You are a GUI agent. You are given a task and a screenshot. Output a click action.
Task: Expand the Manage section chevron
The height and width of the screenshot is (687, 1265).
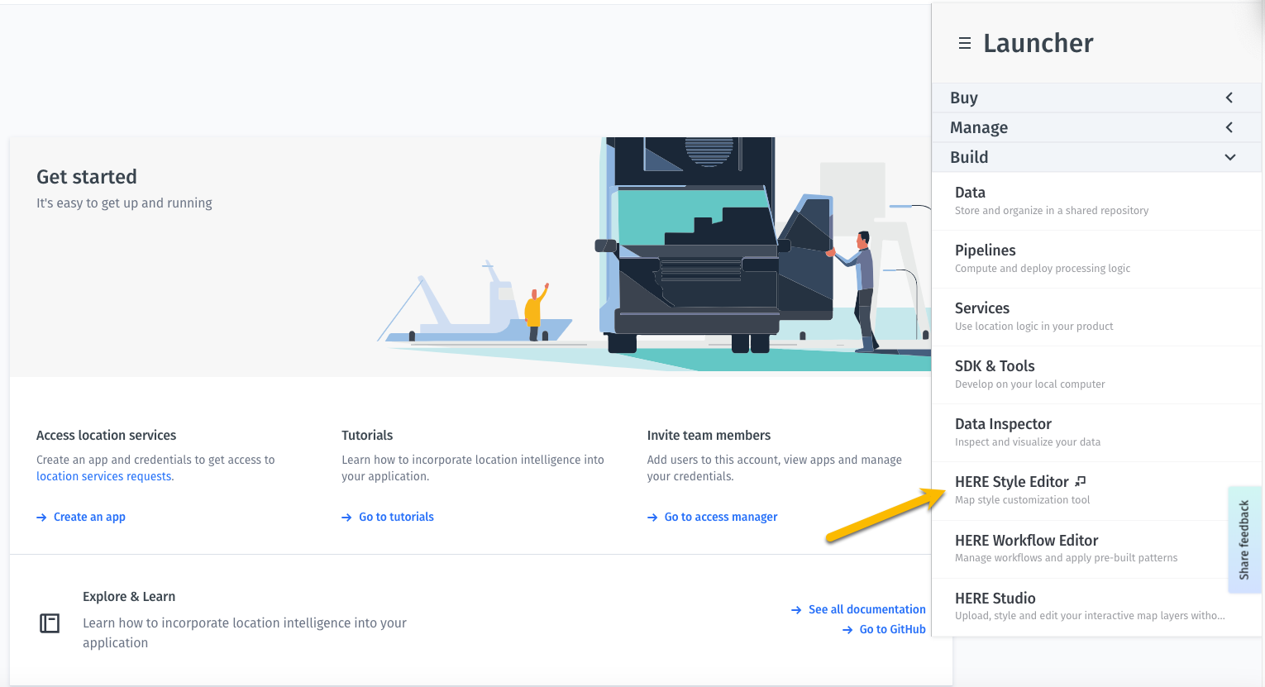1229,127
